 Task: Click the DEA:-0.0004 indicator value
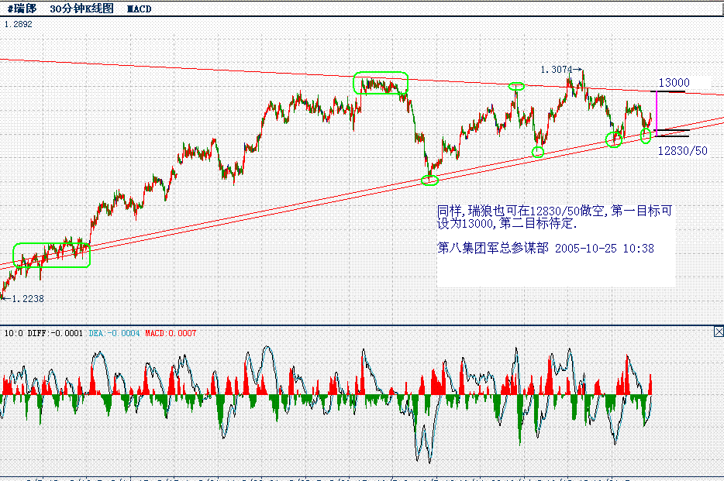point(114,333)
